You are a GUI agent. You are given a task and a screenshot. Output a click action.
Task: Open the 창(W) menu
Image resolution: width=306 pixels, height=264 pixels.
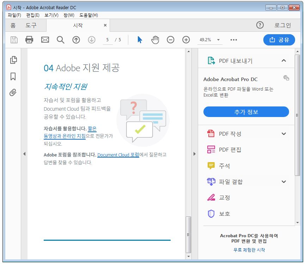[x=69, y=15]
